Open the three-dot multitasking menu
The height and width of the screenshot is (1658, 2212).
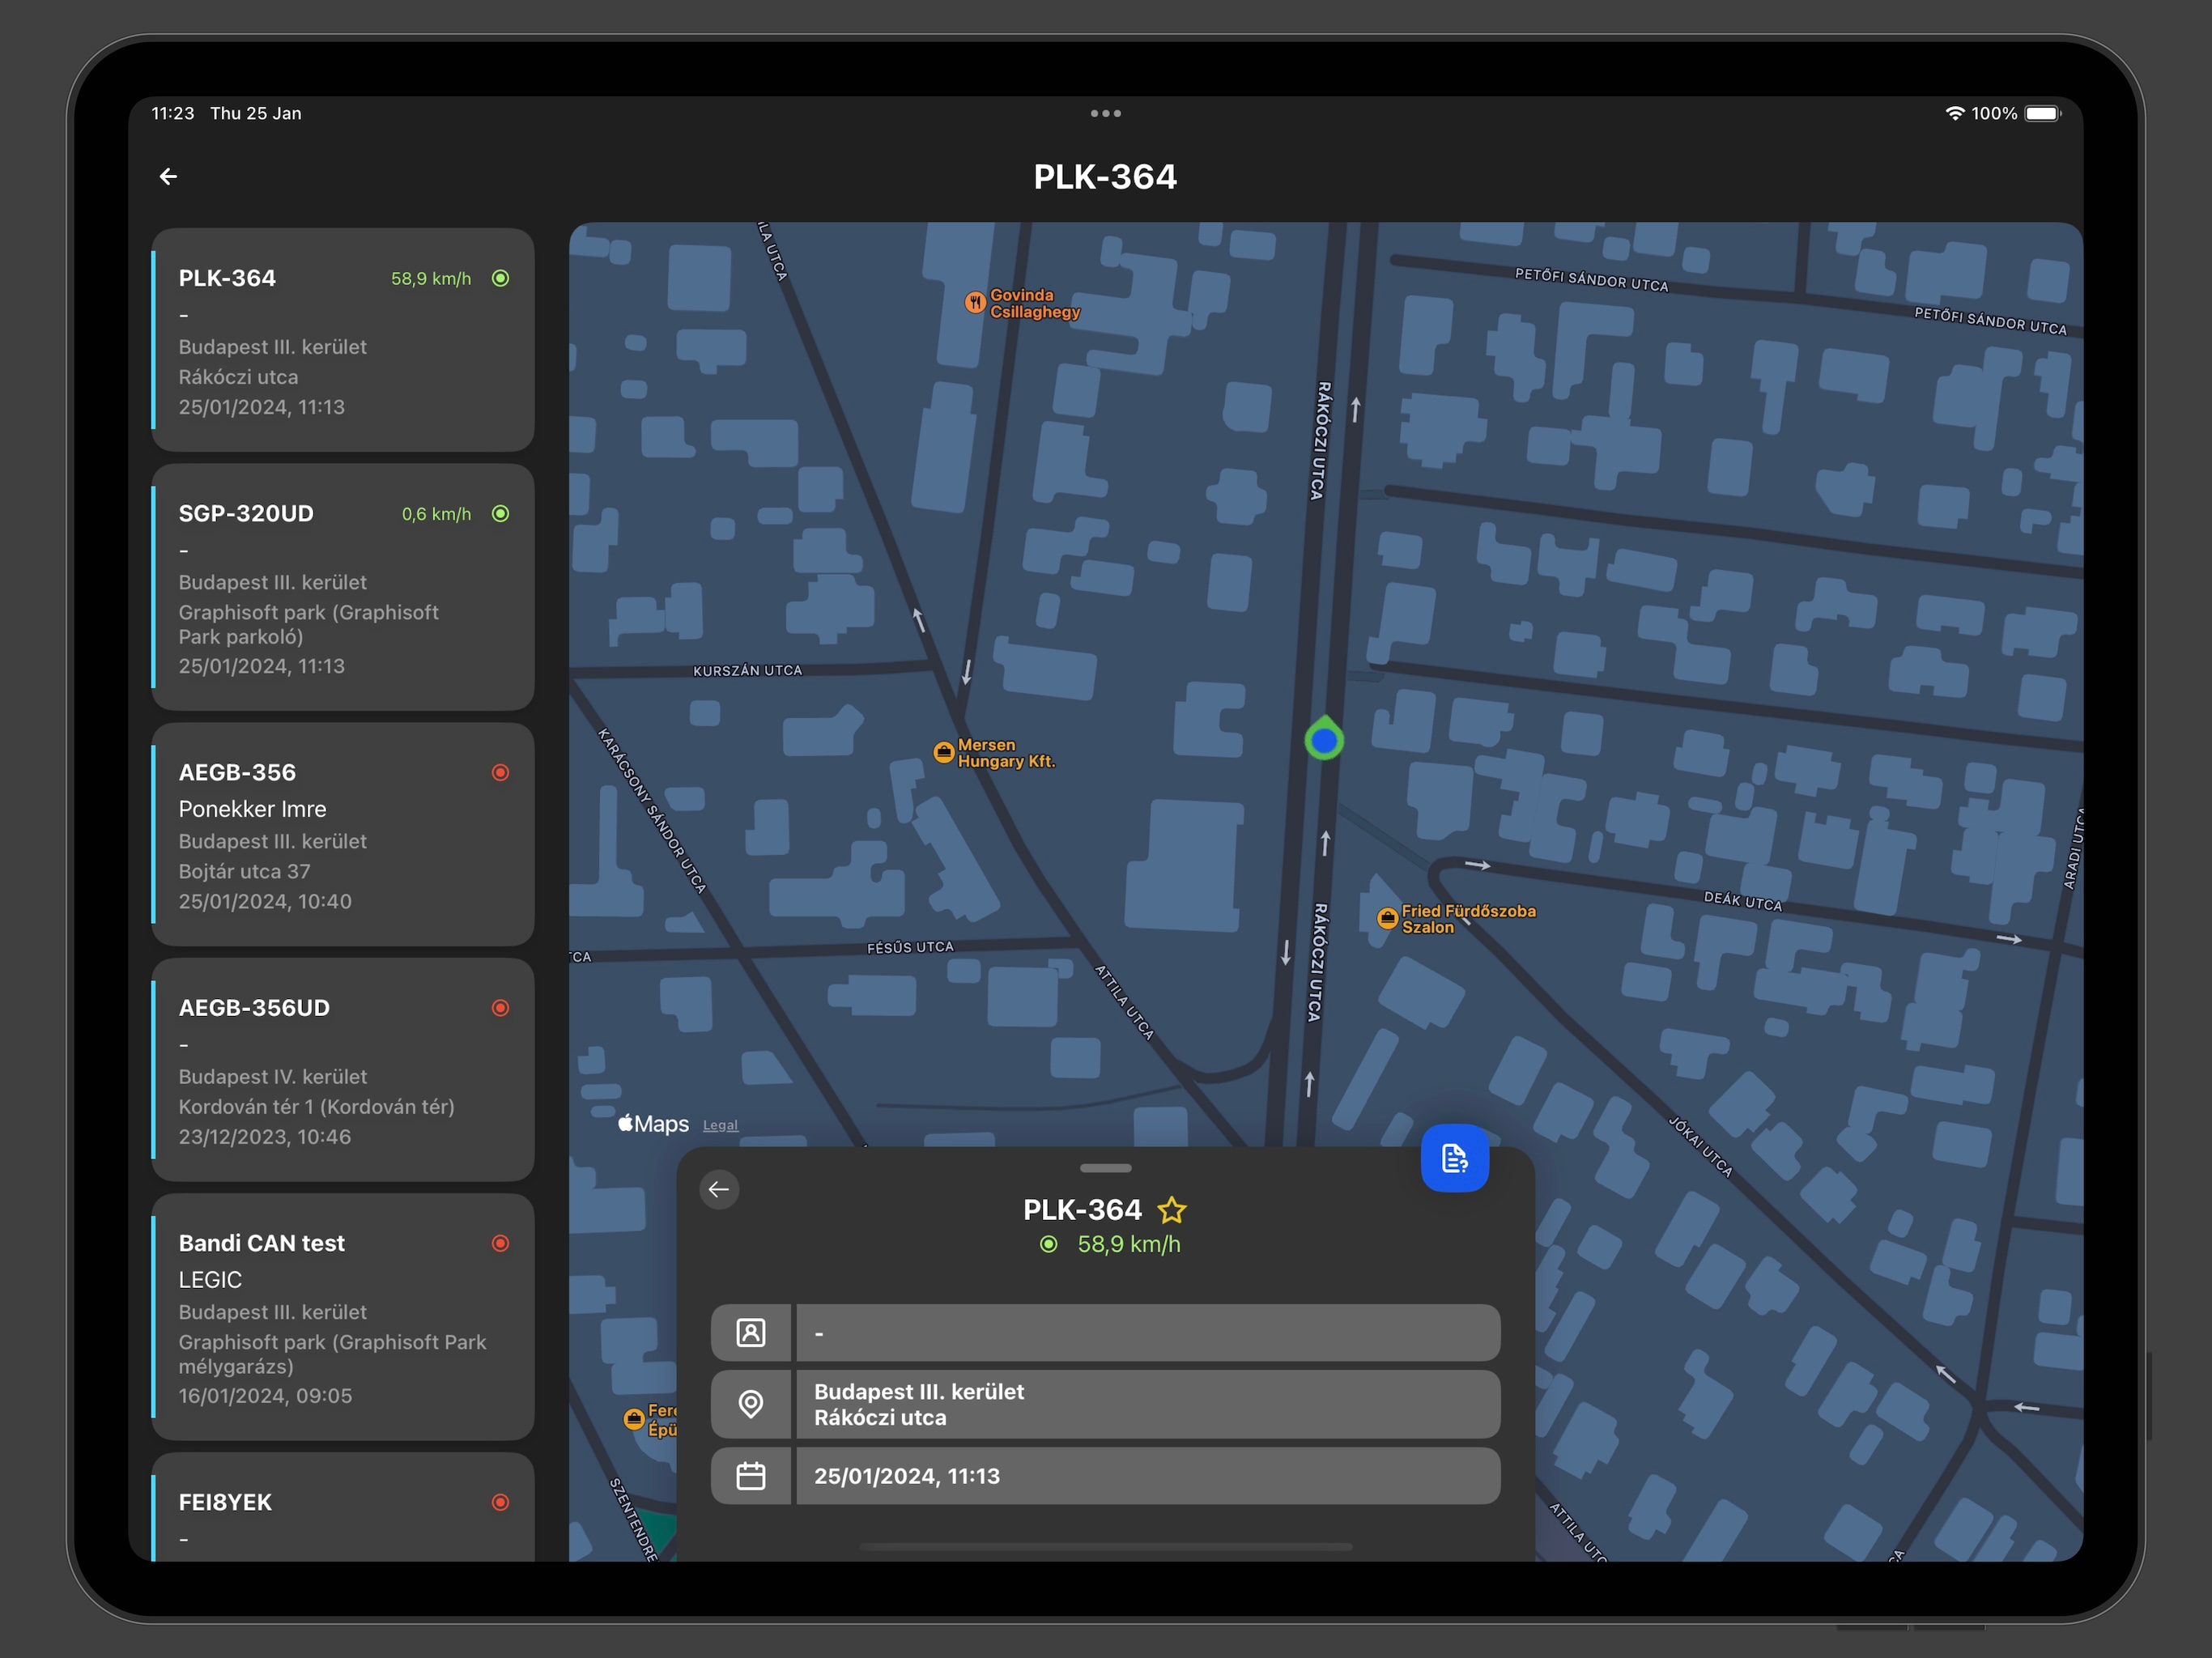click(1105, 113)
